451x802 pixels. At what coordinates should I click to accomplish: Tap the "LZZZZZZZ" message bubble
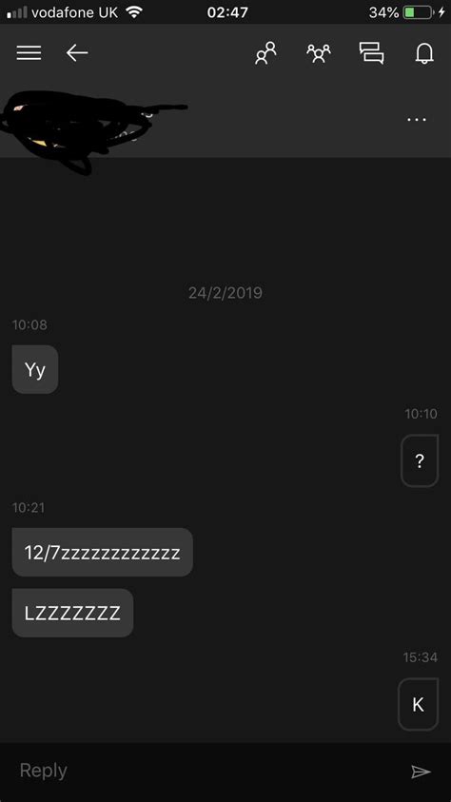[72, 613]
